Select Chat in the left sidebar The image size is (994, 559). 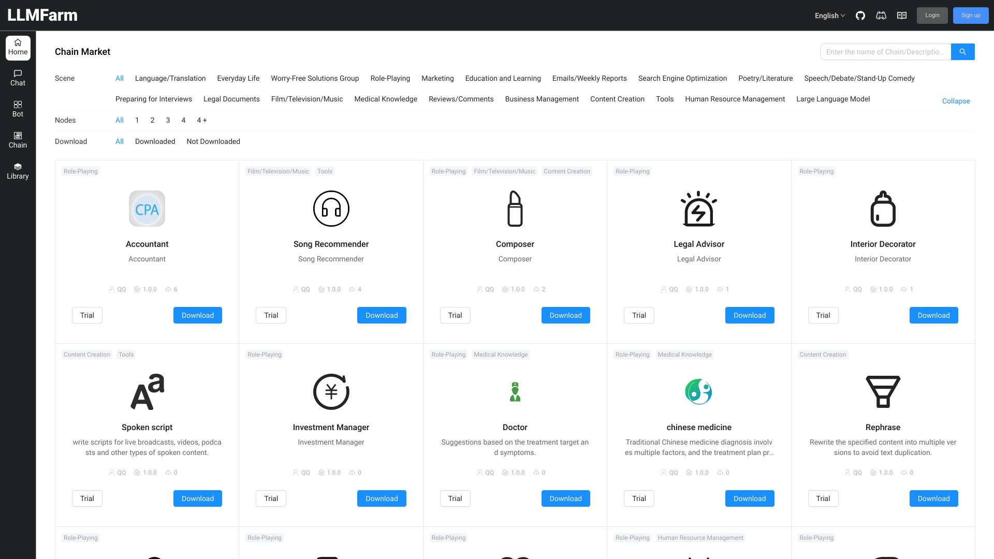[18, 78]
